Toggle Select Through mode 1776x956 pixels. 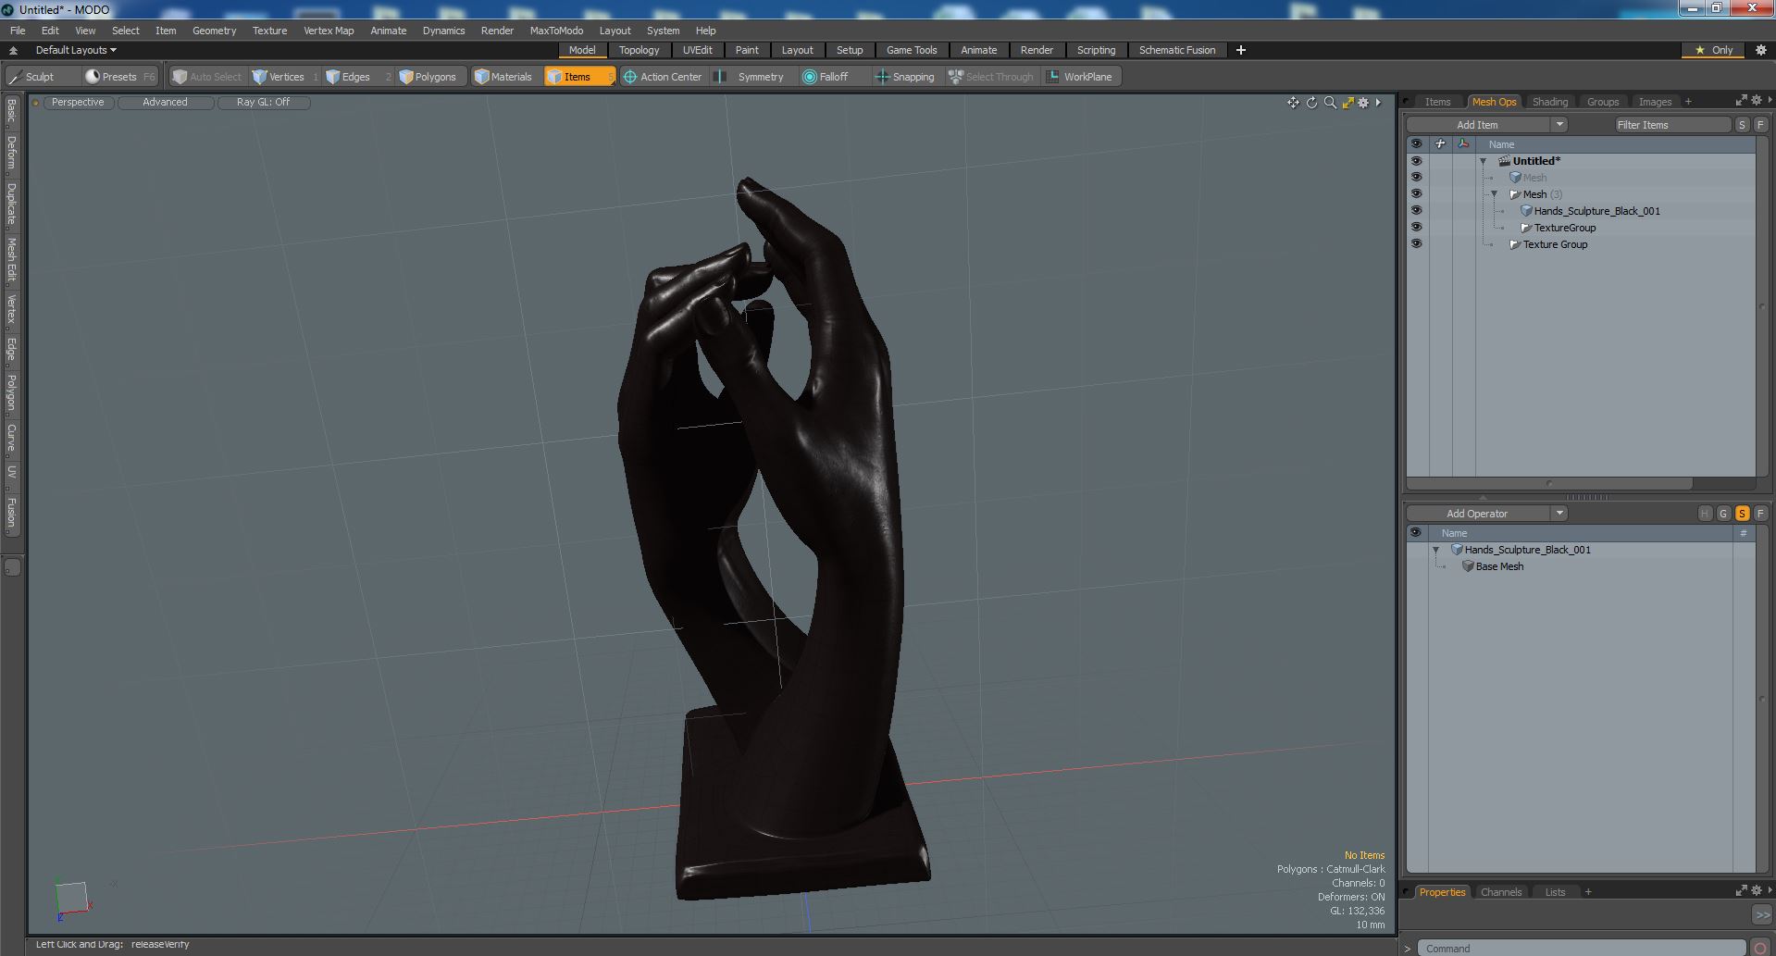click(991, 77)
